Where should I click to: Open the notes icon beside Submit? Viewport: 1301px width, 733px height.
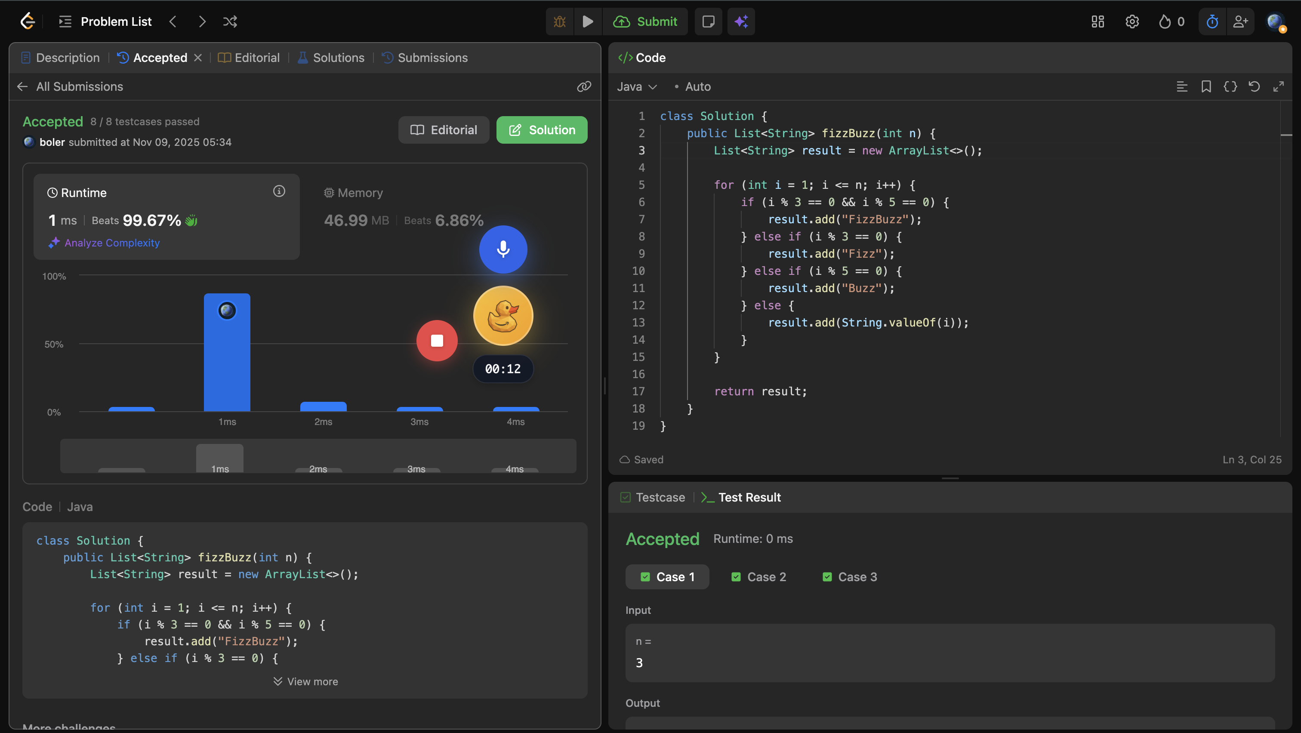pos(708,22)
